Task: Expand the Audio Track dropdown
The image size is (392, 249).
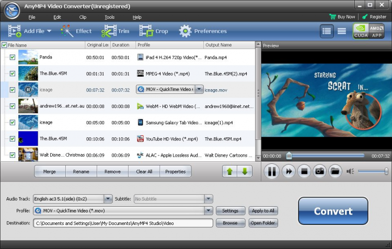Action: pyautogui.click(x=108, y=199)
